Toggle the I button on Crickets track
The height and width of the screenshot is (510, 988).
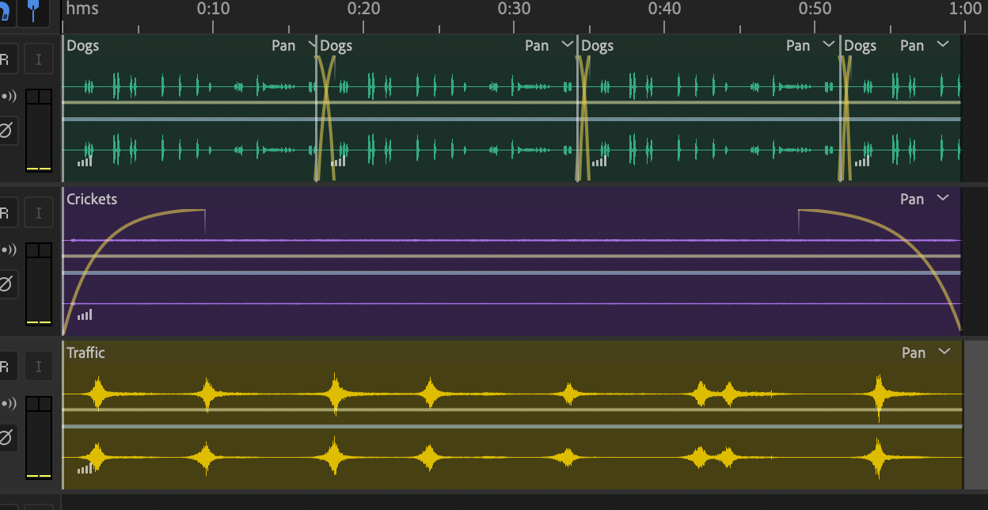pos(39,212)
